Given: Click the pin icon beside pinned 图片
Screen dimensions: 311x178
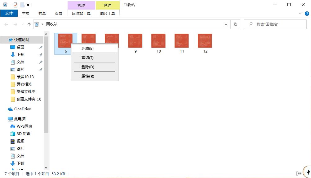Looking at the screenshot, I should pos(41,70).
